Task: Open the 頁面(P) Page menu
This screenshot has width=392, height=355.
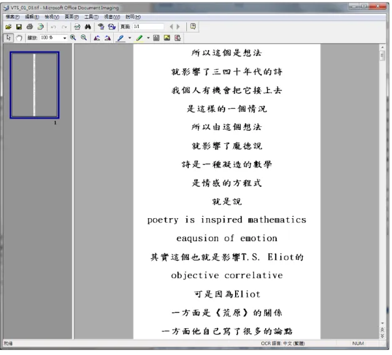Action: [72, 17]
